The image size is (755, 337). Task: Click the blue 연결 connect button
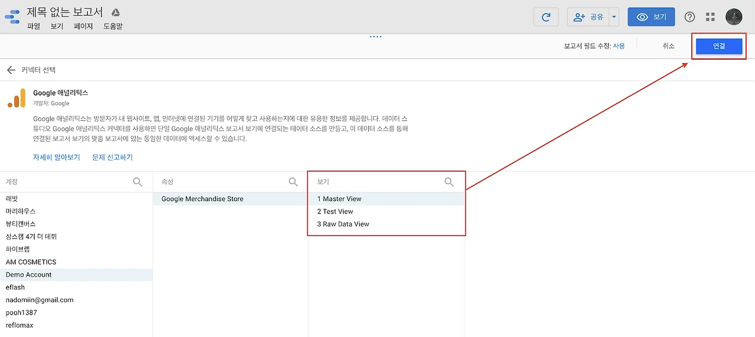point(719,46)
